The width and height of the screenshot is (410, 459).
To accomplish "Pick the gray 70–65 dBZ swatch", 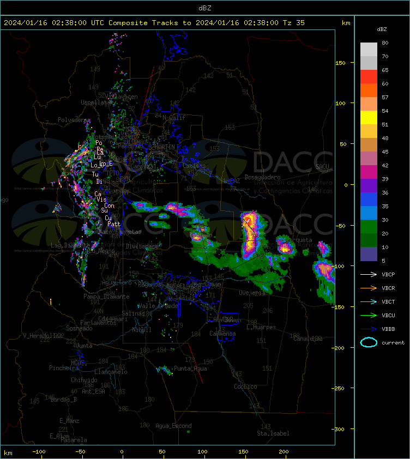I will point(369,63).
